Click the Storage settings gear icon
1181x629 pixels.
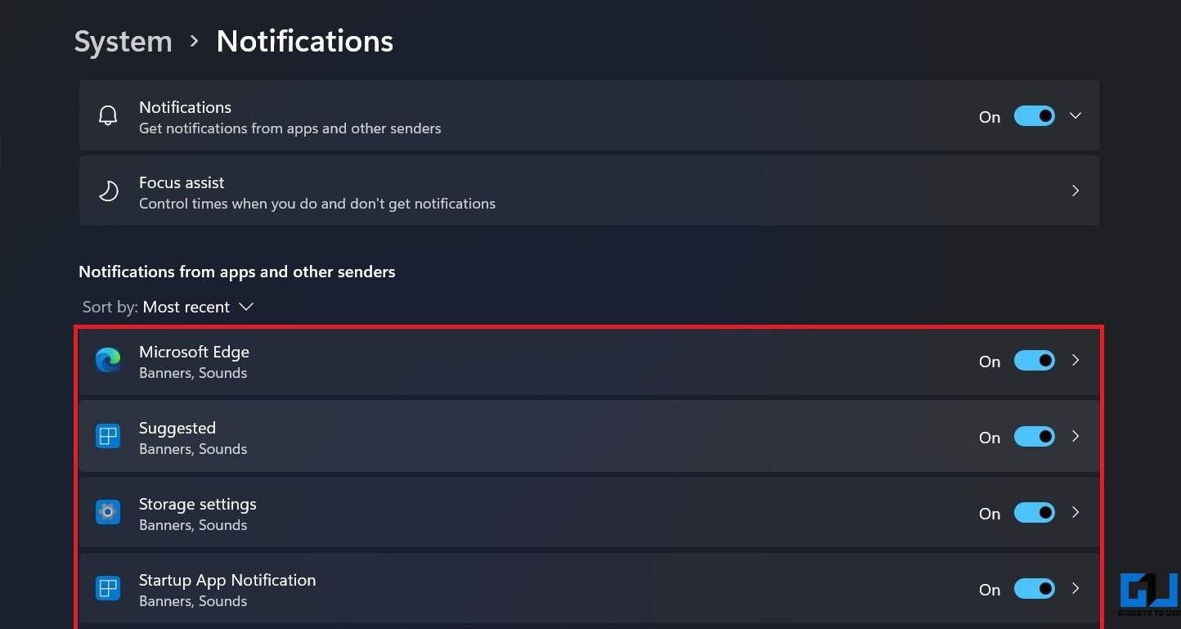pyautogui.click(x=108, y=513)
